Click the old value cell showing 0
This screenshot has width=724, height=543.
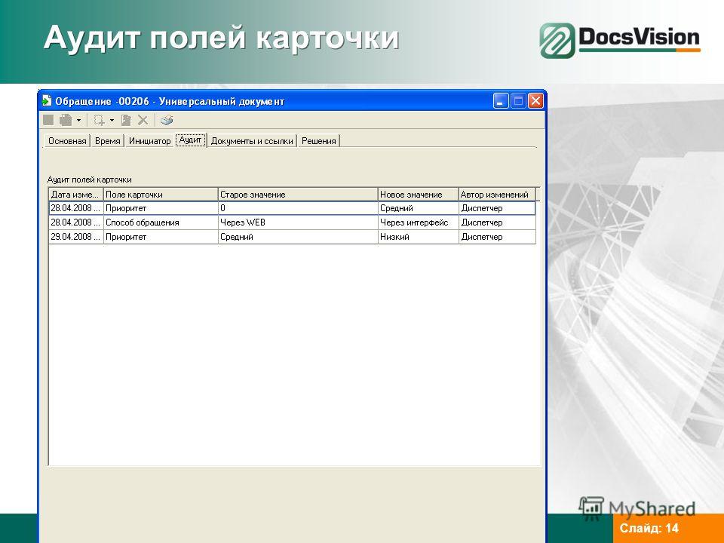299,208
